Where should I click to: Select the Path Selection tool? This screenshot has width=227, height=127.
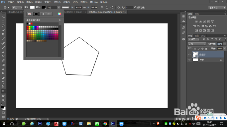[x=3, y=87]
